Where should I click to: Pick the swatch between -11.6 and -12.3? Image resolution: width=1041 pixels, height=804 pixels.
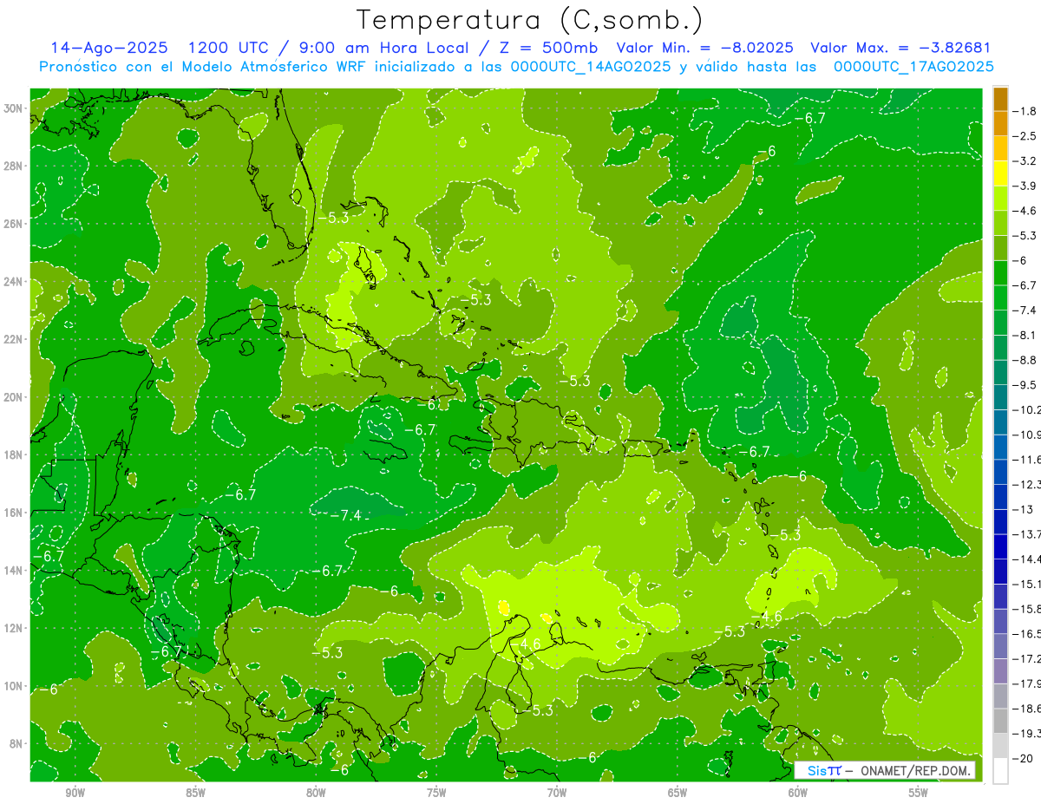click(x=1000, y=472)
